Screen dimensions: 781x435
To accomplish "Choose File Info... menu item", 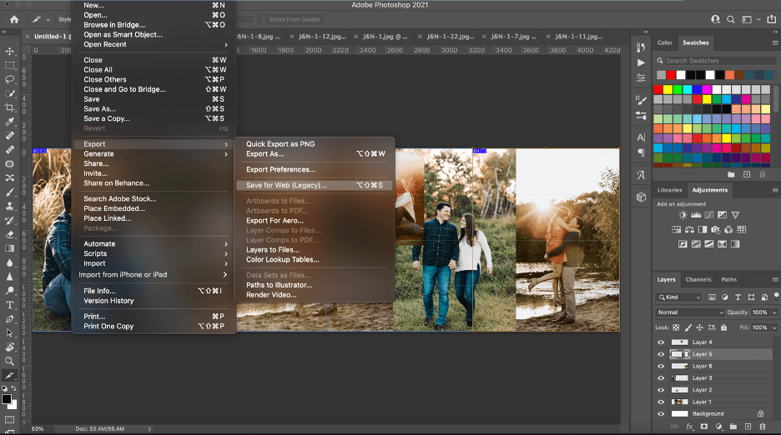I will [x=154, y=291].
